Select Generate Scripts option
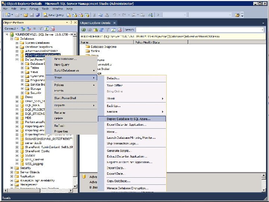Image resolution: width=269 pixels, height=202 pixels. [132, 151]
